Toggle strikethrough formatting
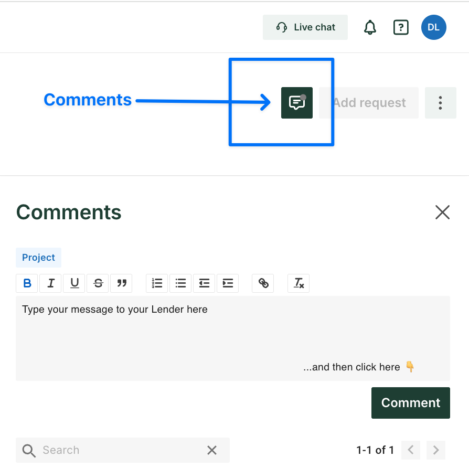The height and width of the screenshot is (468, 469). (x=98, y=283)
